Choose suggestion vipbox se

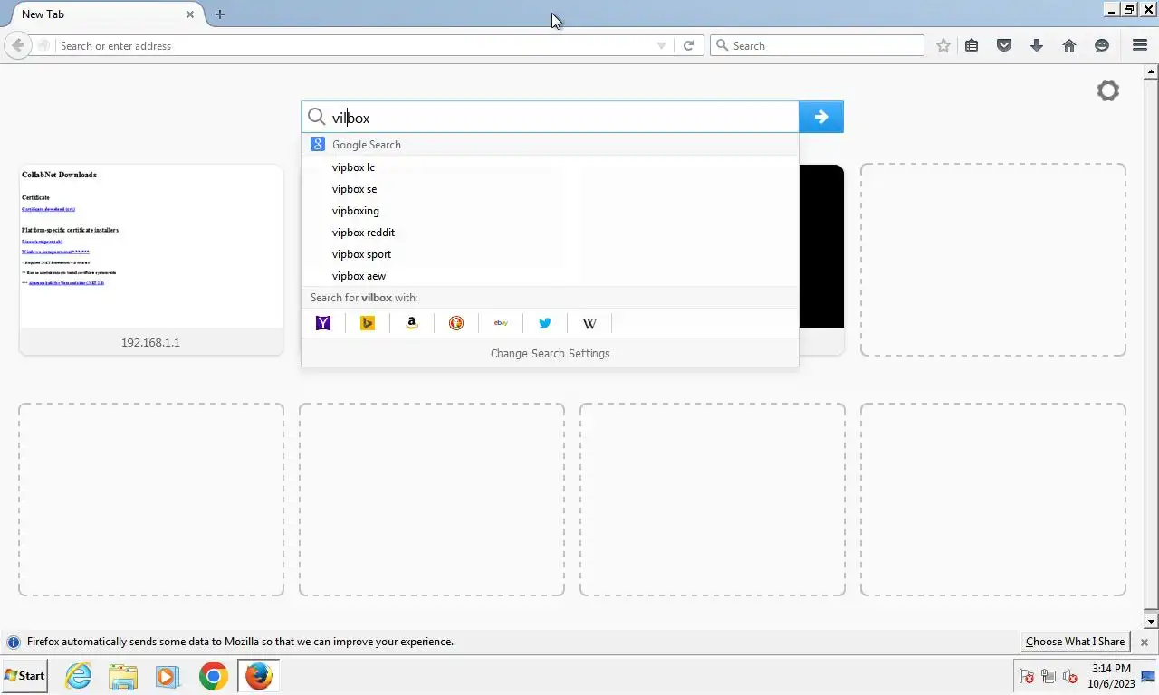point(550,189)
